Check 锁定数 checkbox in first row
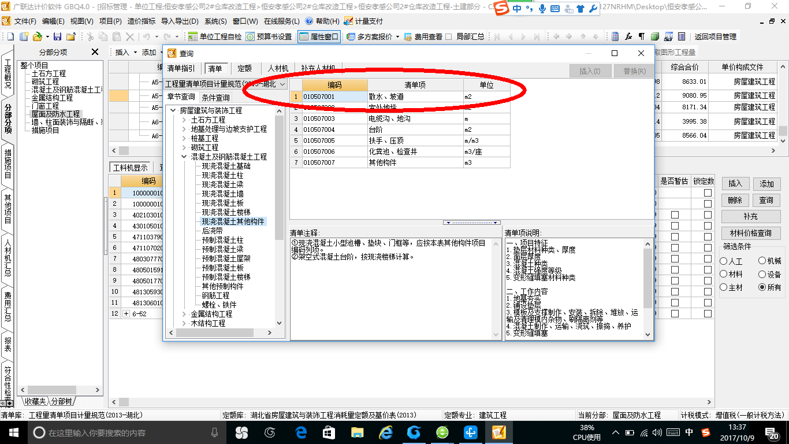Viewport: 789px width, 444px height. point(708,193)
